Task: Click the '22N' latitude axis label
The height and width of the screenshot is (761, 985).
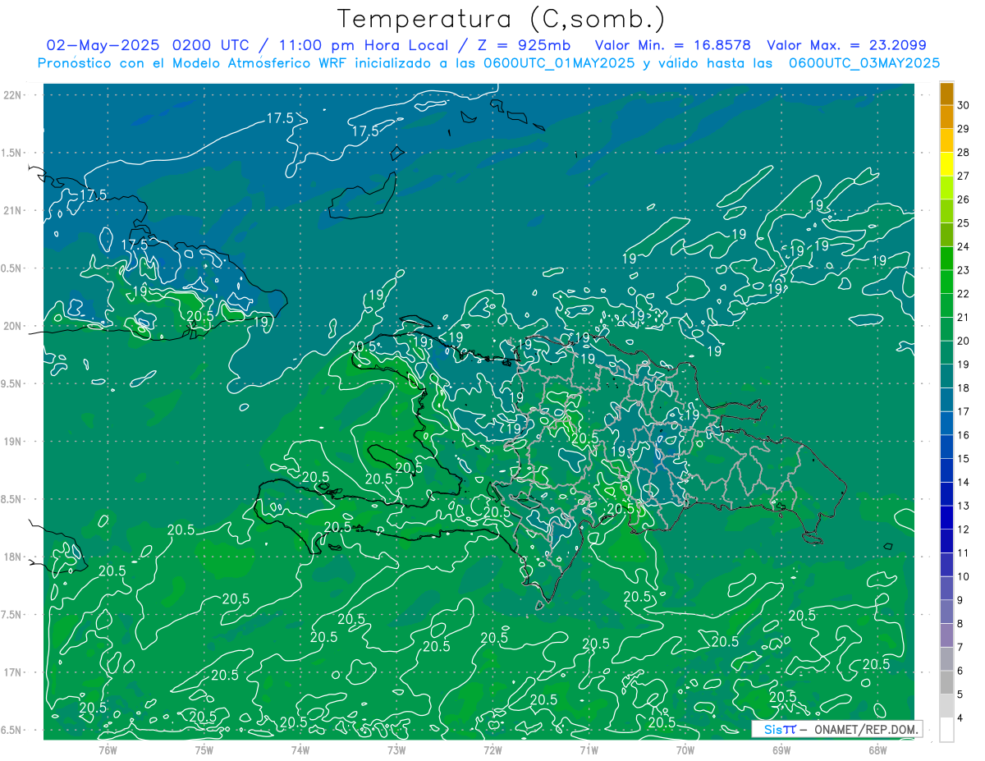Action: click(14, 94)
